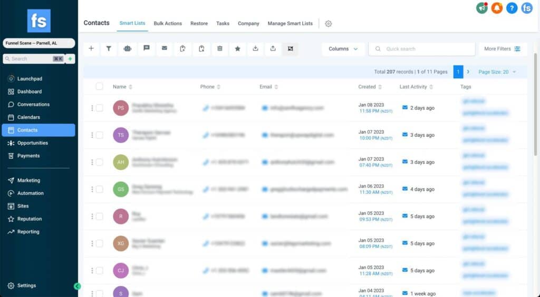Image resolution: width=540 pixels, height=297 pixels.
Task: Click the automation robot icon
Action: 127,48
